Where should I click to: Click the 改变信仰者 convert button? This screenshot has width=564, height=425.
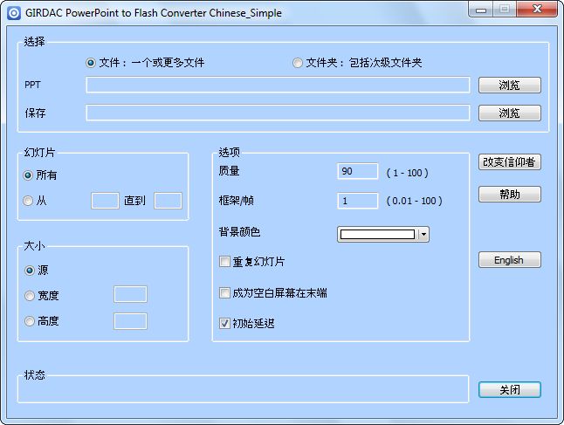click(510, 162)
